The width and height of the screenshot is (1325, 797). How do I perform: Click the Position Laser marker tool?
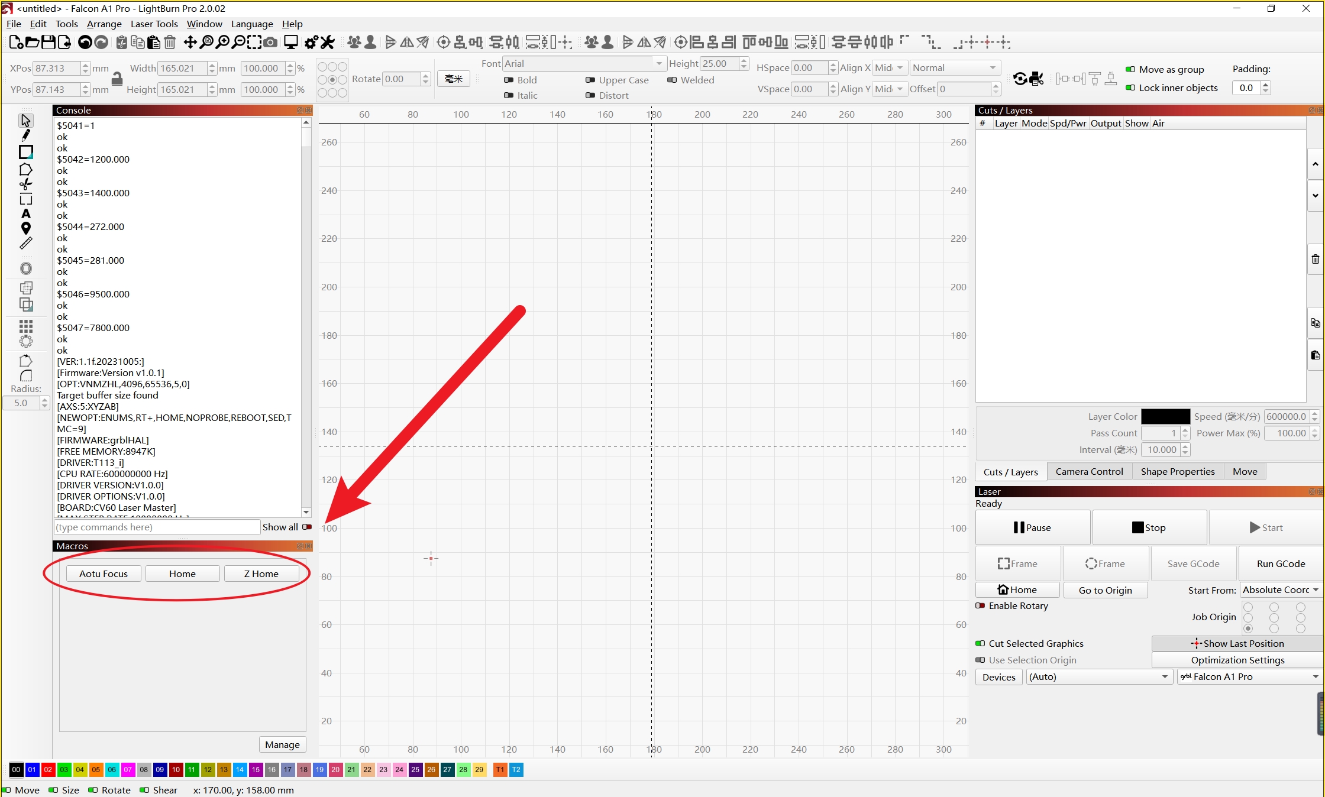coord(26,228)
